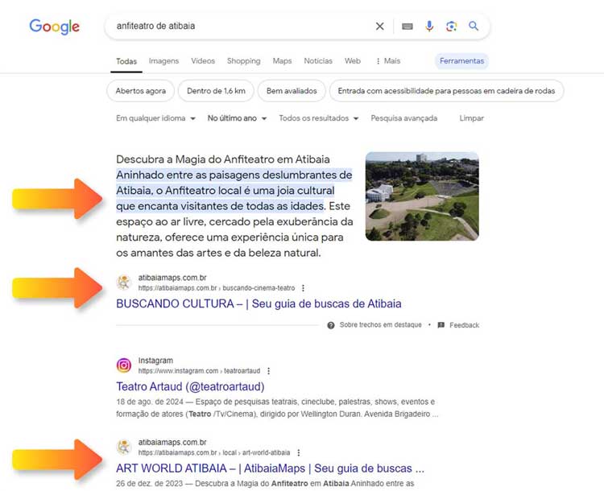Switch to the Vídeos tab
The width and height of the screenshot is (604, 491).
pyautogui.click(x=203, y=61)
